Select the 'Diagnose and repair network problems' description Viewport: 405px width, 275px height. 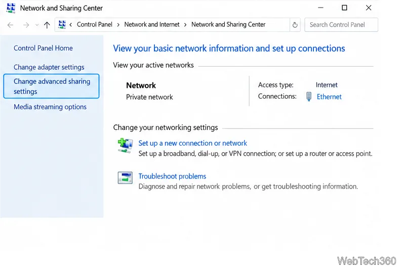point(248,187)
